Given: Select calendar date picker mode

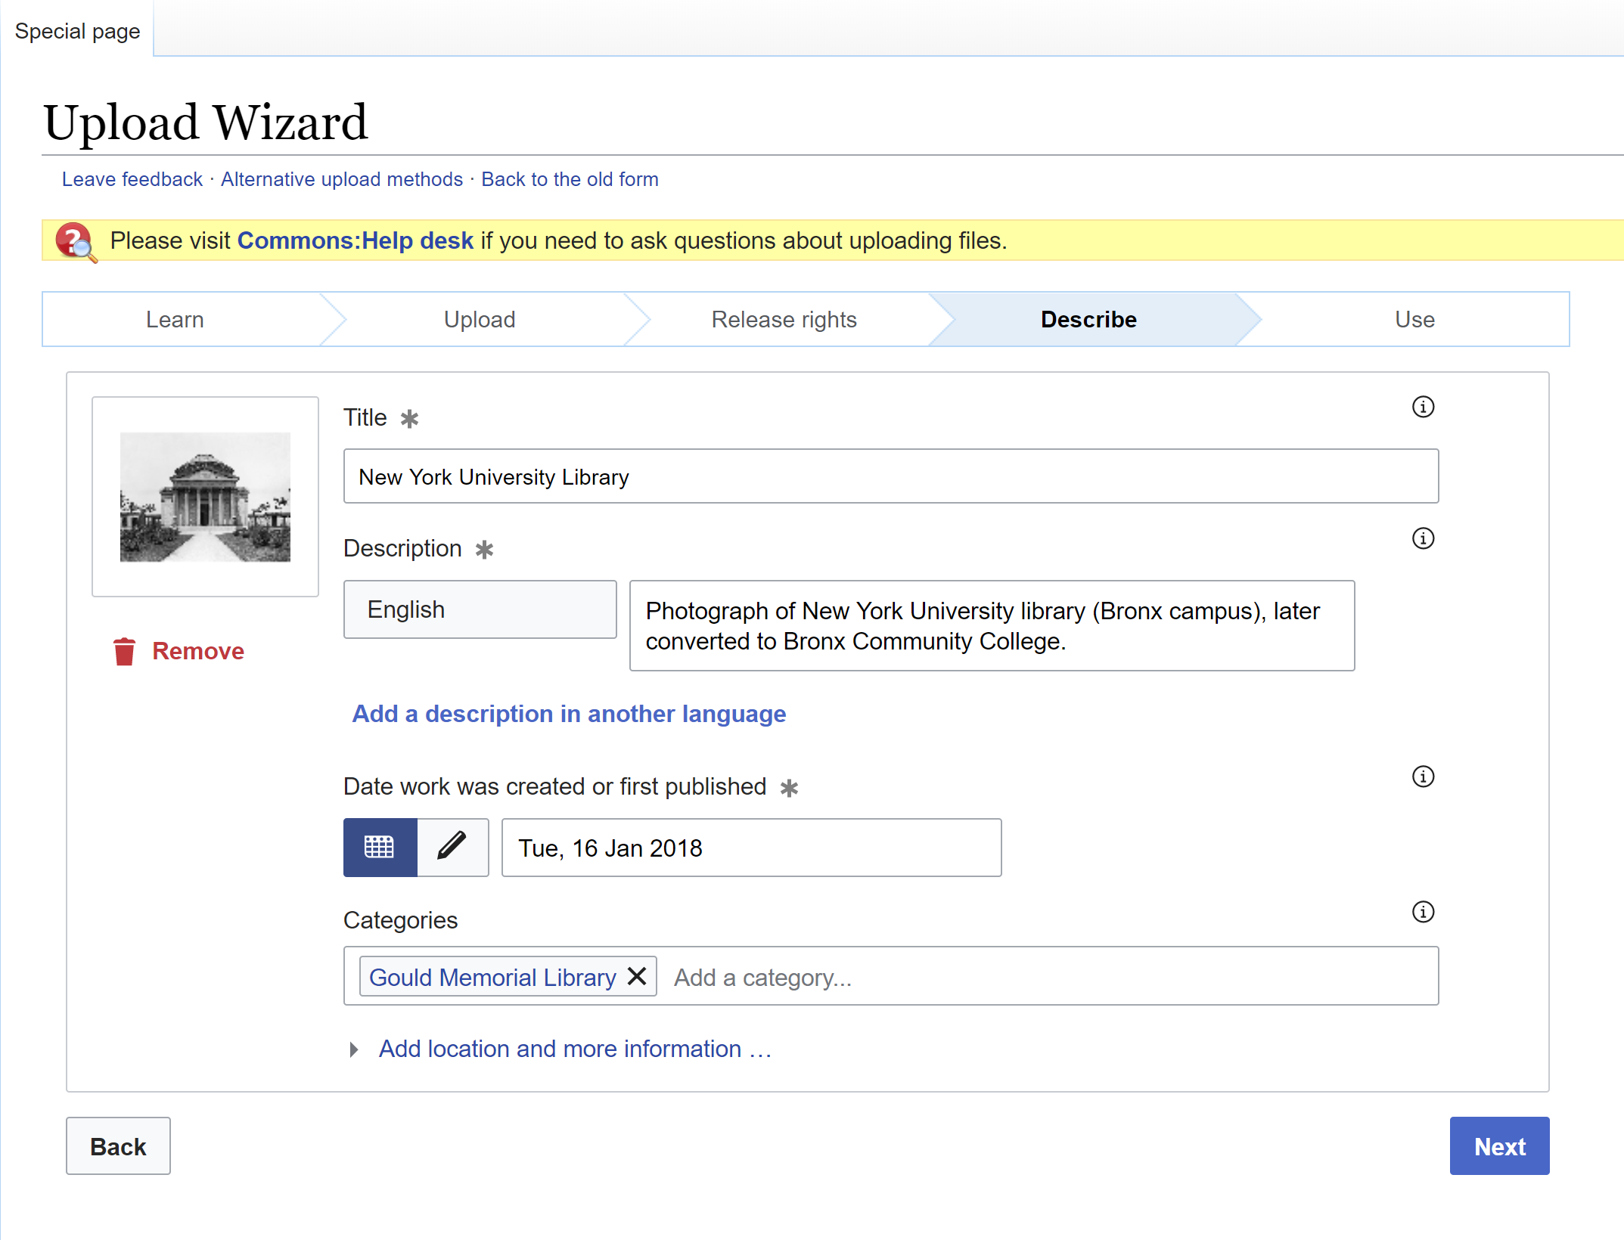Looking at the screenshot, I should (380, 848).
